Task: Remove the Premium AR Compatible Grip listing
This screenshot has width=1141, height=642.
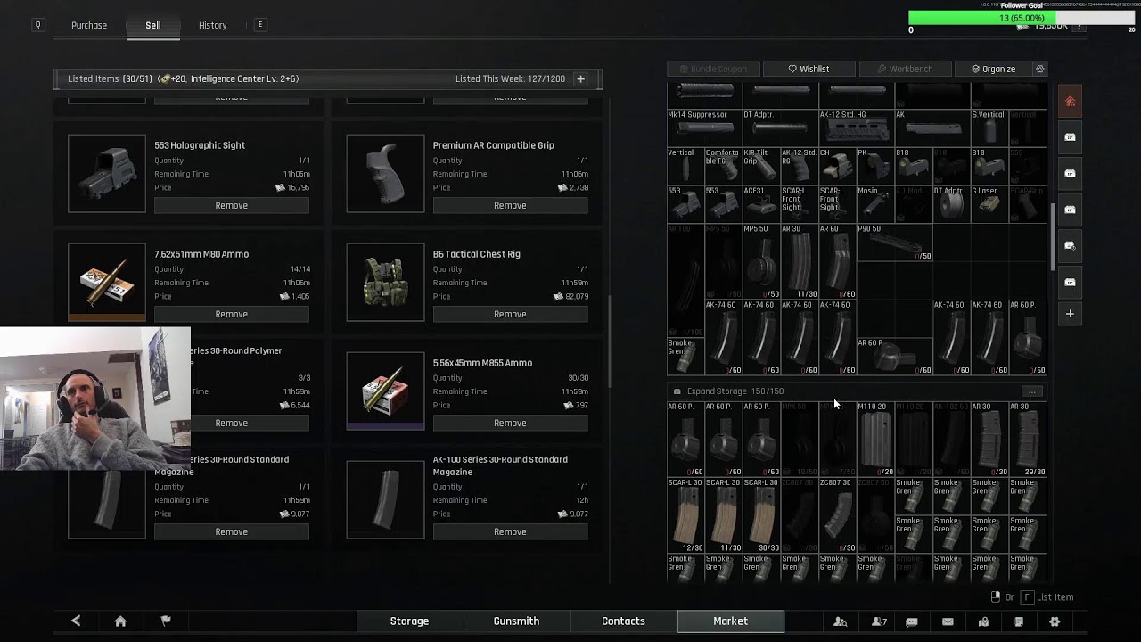Action: [x=510, y=205]
